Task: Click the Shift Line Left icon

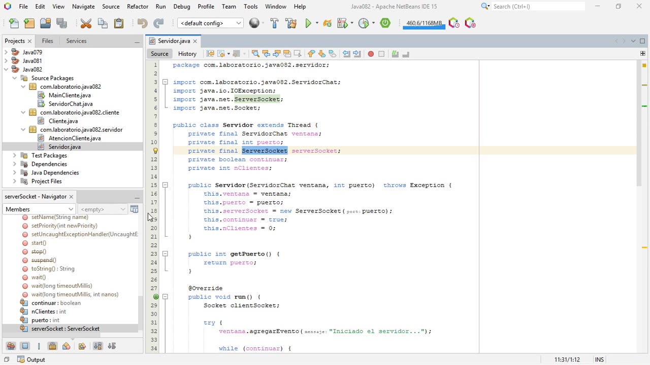Action: tap(346, 54)
